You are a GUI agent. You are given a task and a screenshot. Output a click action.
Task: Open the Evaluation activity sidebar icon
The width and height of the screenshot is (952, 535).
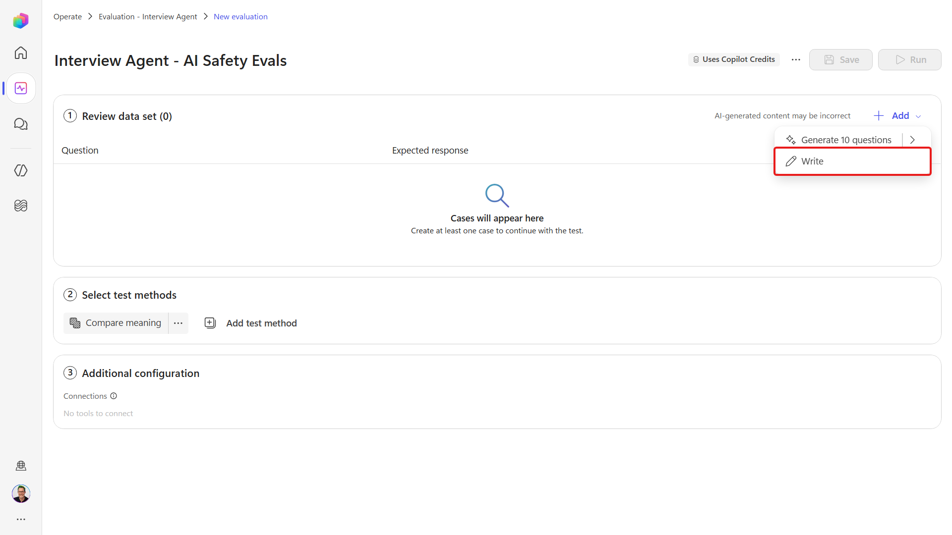[21, 88]
